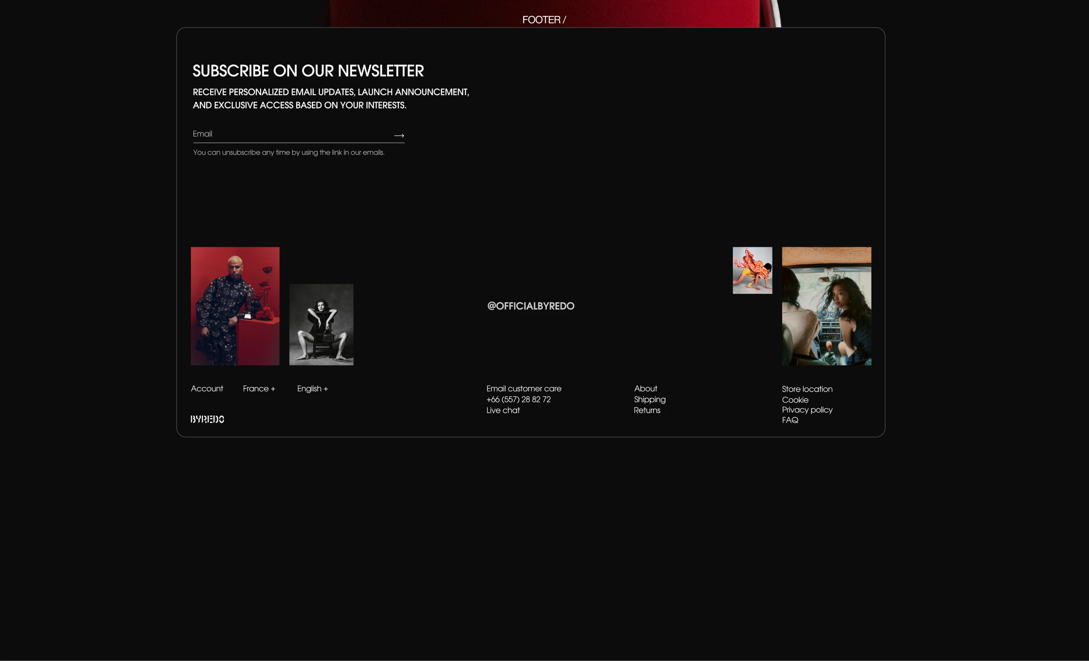Open the Shipping page link
The image size is (1089, 661).
[x=649, y=399]
